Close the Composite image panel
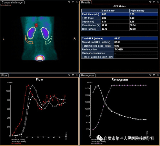Viewport: 160px width, 146px height. tap(77, 2)
